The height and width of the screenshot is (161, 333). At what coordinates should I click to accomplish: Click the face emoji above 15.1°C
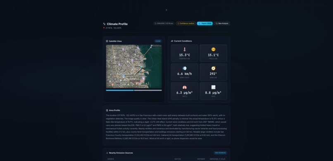click(213, 49)
